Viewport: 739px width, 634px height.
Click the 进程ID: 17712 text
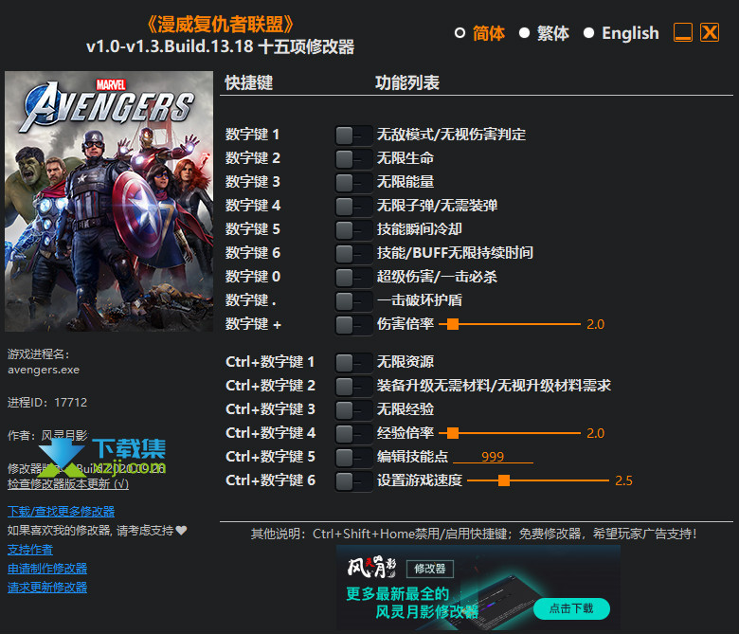(47, 402)
